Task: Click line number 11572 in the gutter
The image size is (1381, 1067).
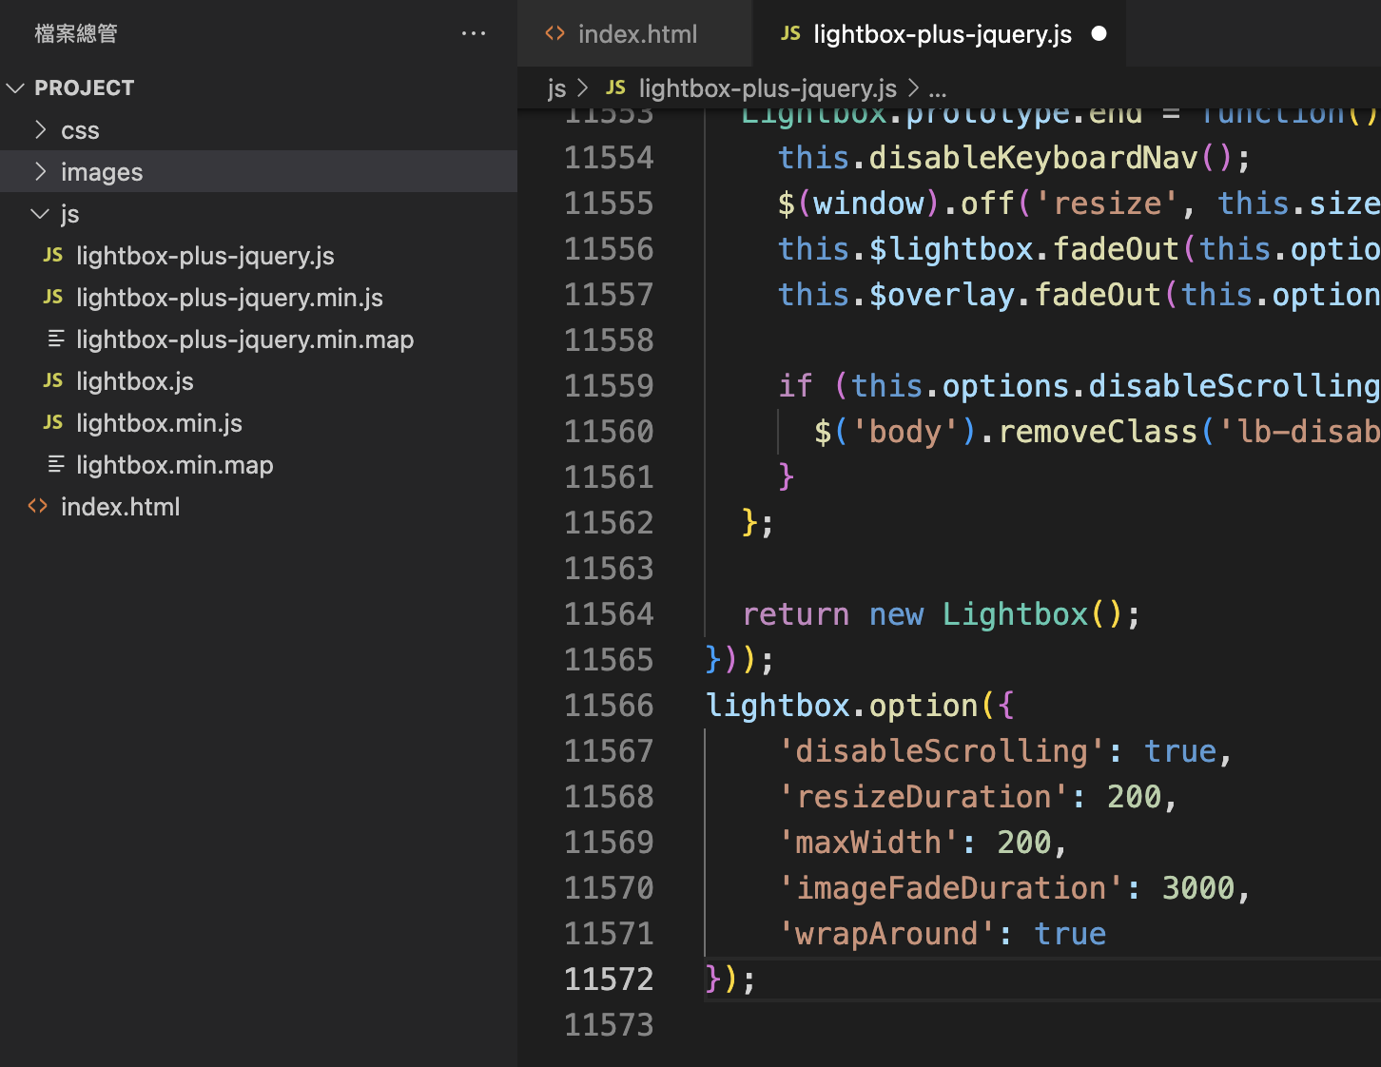Action: (609, 979)
